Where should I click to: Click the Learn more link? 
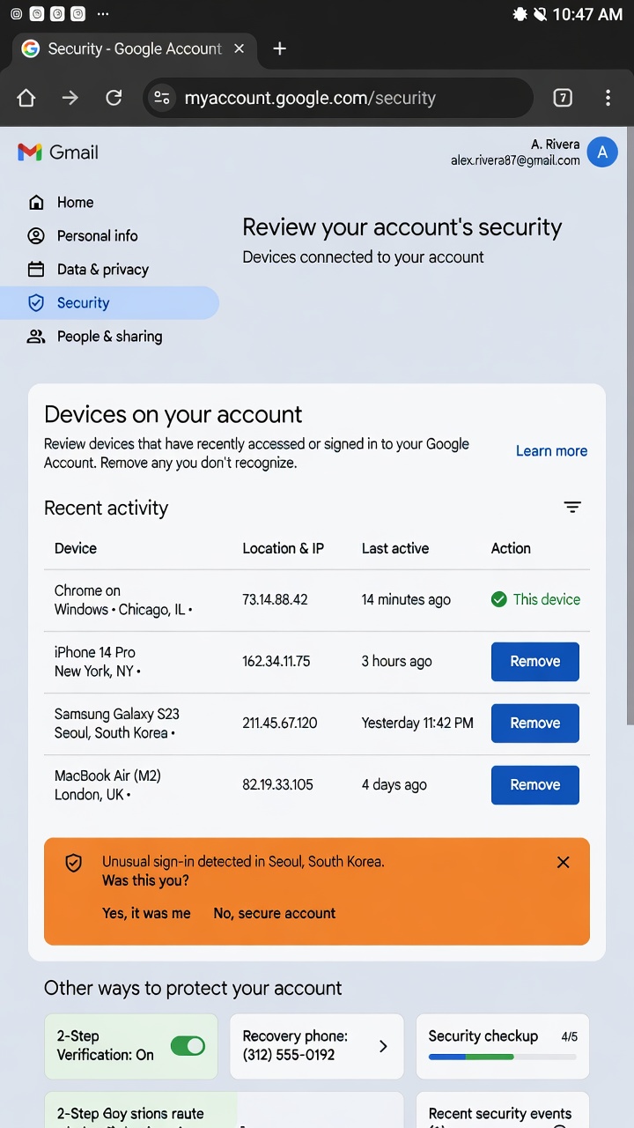551,451
